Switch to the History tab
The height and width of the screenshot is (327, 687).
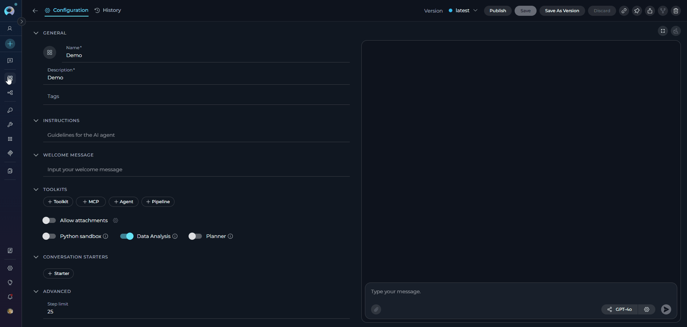tap(108, 10)
